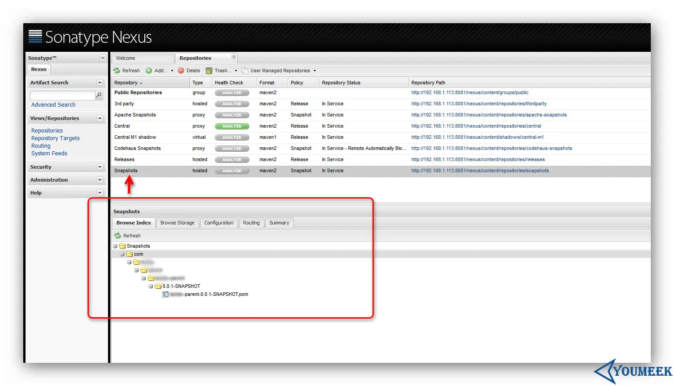Select the Central M1 shadow repository row

click(x=381, y=137)
